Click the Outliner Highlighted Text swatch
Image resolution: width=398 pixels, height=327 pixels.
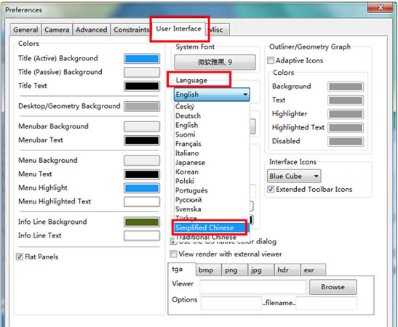pos(346,128)
